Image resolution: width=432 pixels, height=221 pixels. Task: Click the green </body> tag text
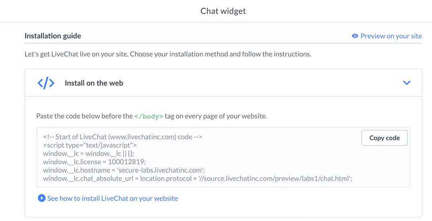[149, 116]
